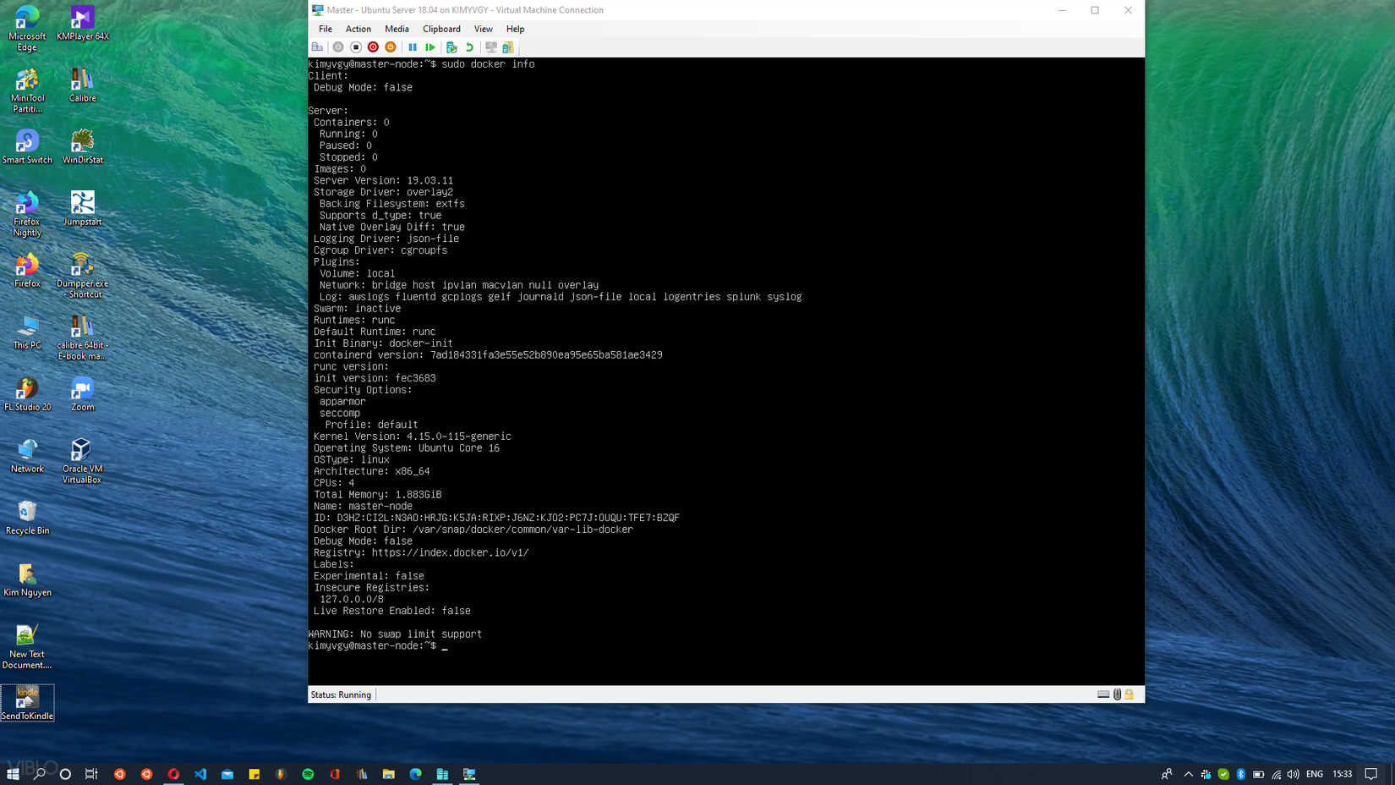Click the 'Server Version: 19.03.11' line

pyautogui.click(x=383, y=180)
